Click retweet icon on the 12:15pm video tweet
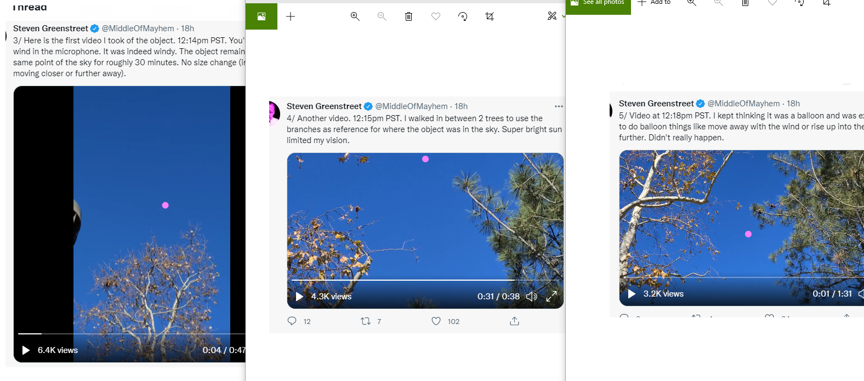The height and width of the screenshot is (381, 864). 366,321
